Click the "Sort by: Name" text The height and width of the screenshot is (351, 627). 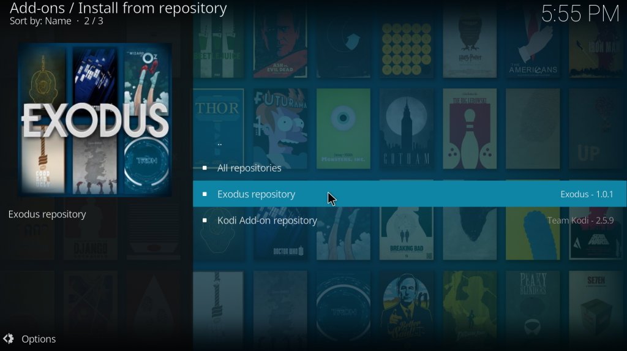(40, 21)
